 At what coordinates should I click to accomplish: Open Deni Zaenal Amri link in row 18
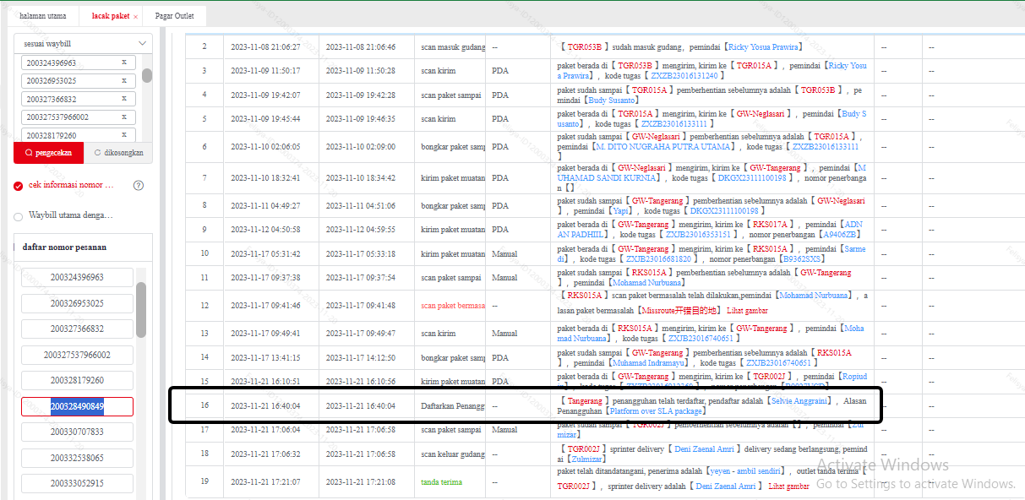[x=704, y=449]
